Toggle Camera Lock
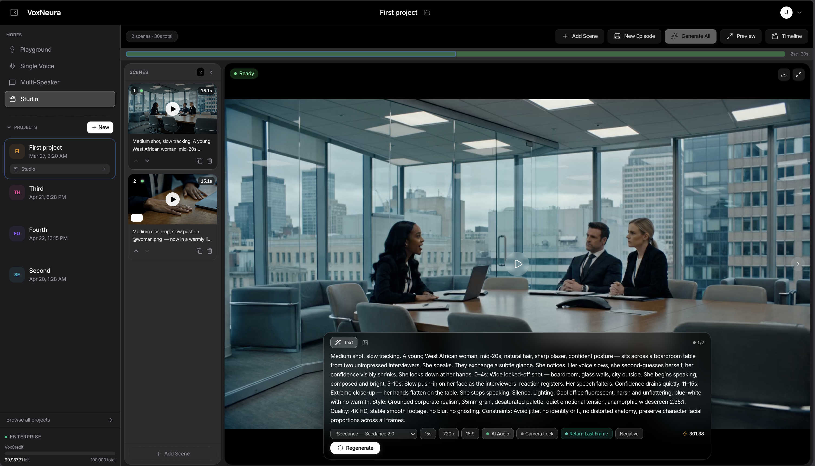 pyautogui.click(x=537, y=434)
